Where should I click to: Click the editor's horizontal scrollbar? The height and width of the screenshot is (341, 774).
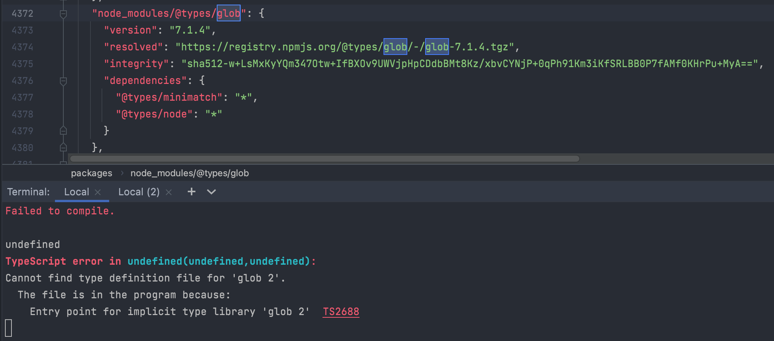pyautogui.click(x=324, y=159)
